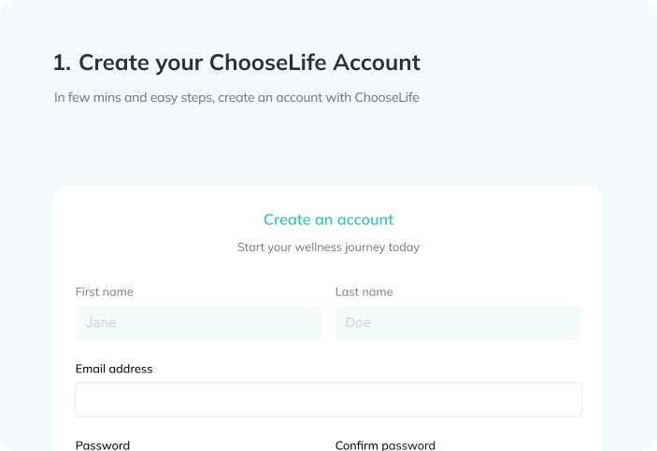Click the "Email address" label
Viewport: 657px width, 451px height.
point(113,369)
